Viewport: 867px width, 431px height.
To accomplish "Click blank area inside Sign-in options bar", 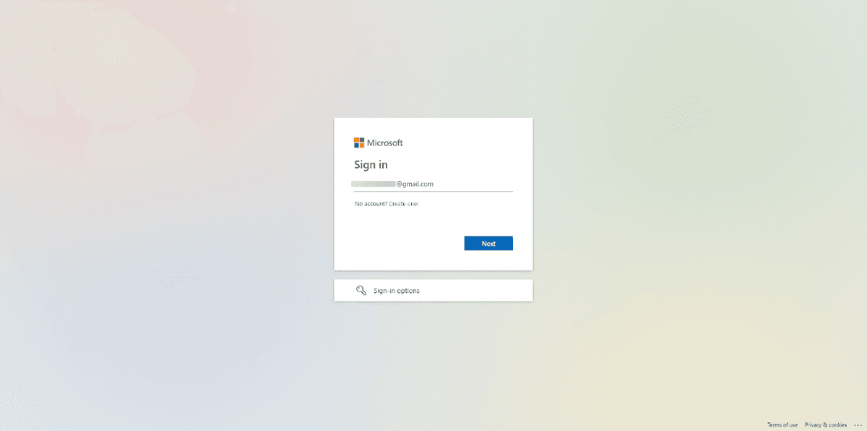I will [477, 291].
